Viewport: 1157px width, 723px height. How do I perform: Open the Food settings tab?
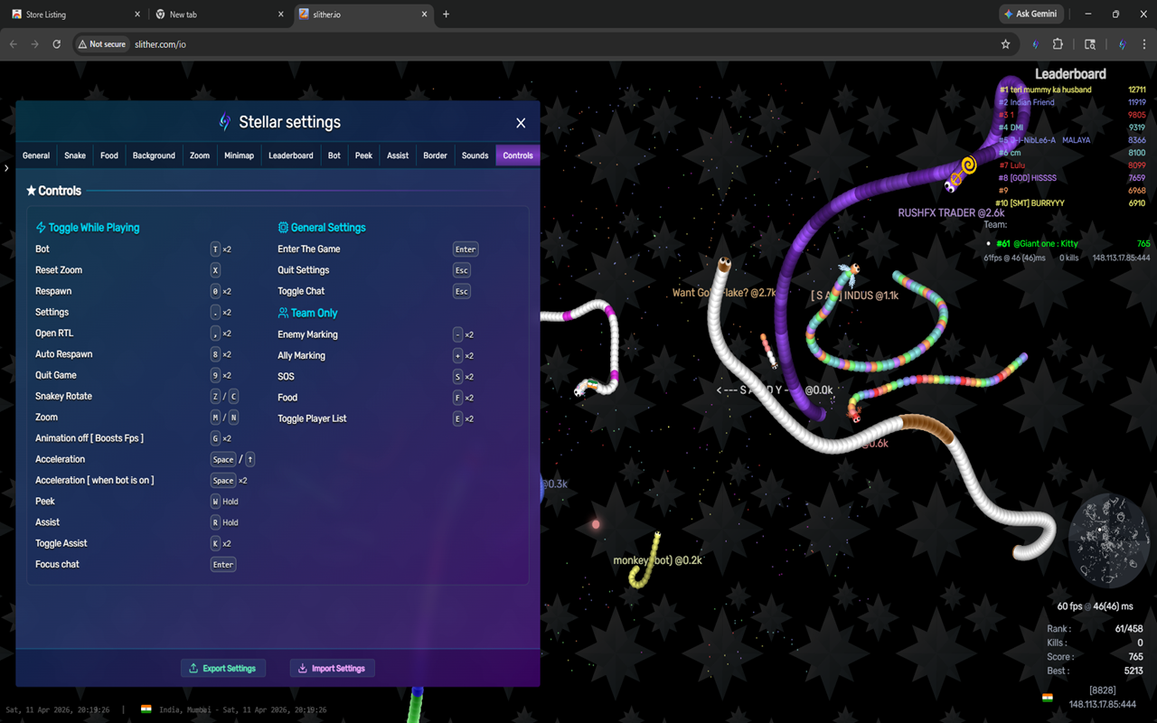[109, 155]
